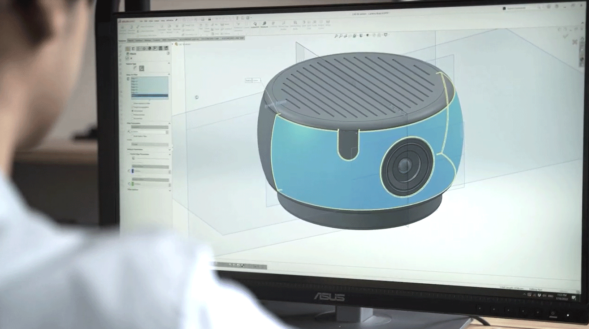Click Zoom to Area in the heads-up toolbar
The height and width of the screenshot is (329, 589).
coord(341,36)
